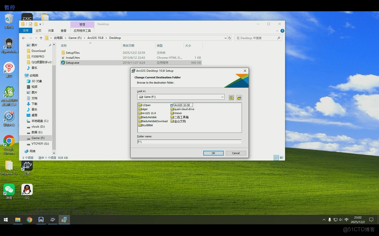This screenshot has width=379, height=236.
Task: Click OK in the Setup dialog
Action: click(213, 153)
